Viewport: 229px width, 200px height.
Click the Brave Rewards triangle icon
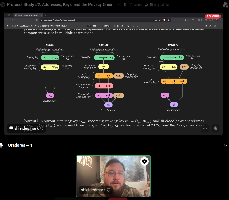tap(169, 20)
